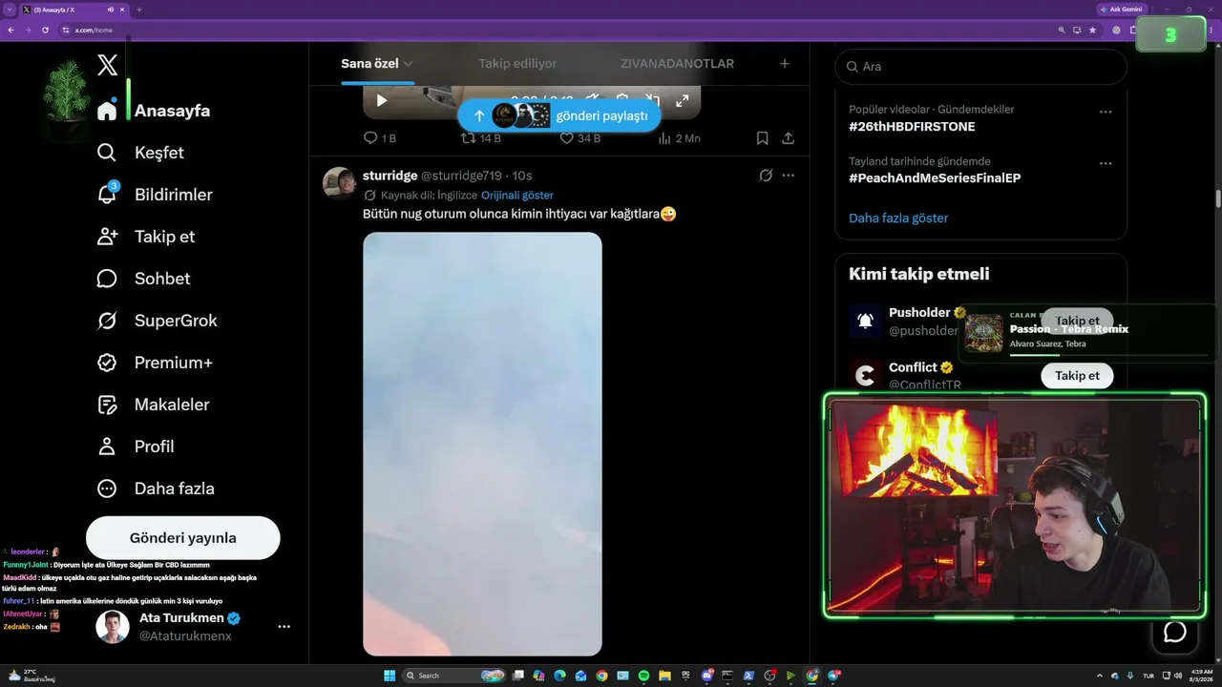Go to Anasayfa home page
The height and width of the screenshot is (687, 1222).
154,111
